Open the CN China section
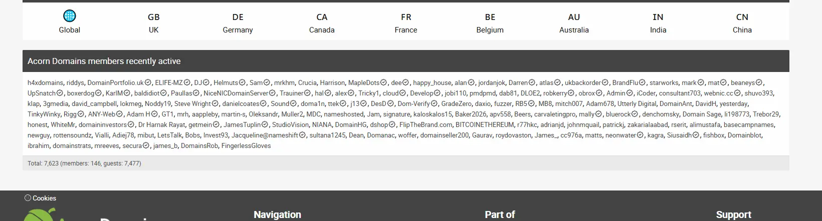Screen dimensions: 822x221 [742, 23]
